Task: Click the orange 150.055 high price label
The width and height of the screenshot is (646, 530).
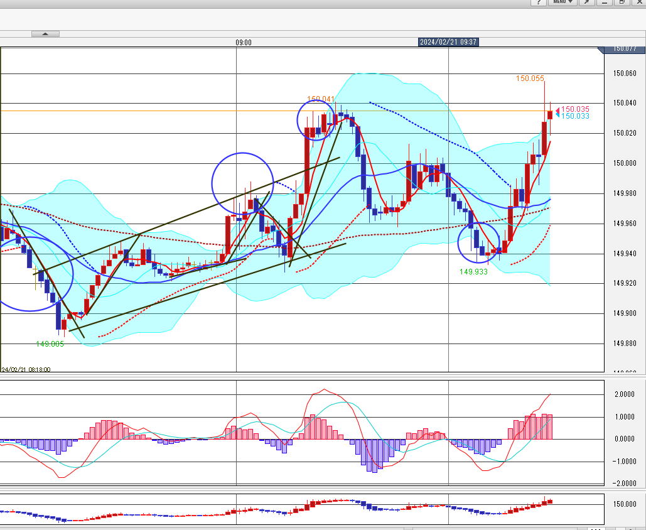Action: (529, 78)
